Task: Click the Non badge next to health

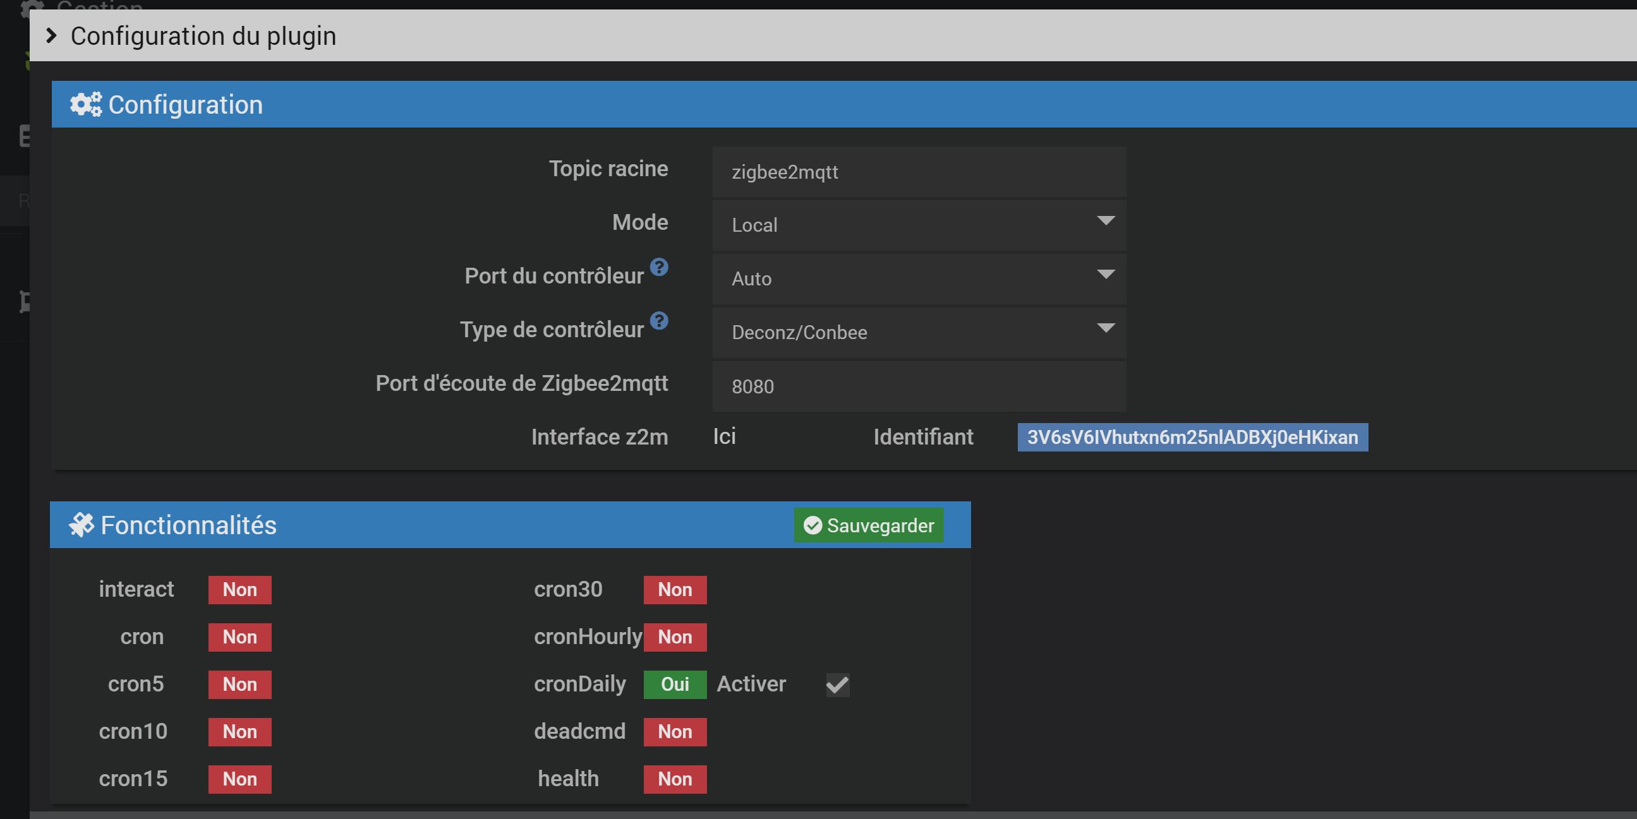Action: click(674, 779)
